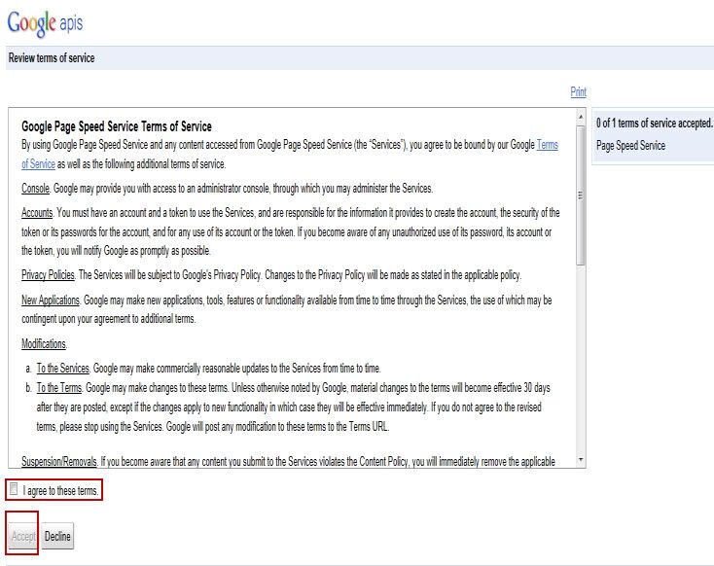Open the Print link

coord(579,92)
